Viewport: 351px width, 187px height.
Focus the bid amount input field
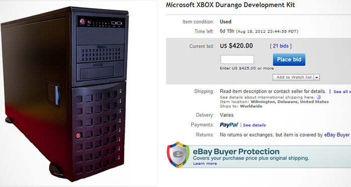(237, 60)
